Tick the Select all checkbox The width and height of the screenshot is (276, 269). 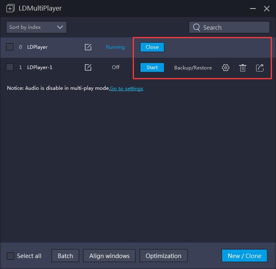coord(11,256)
